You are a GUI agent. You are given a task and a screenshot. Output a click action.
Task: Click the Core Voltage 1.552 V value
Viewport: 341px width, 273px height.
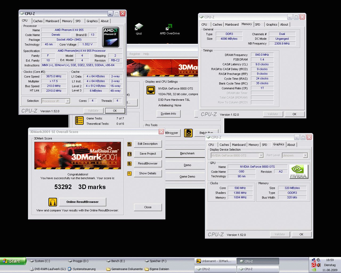coord(87,45)
